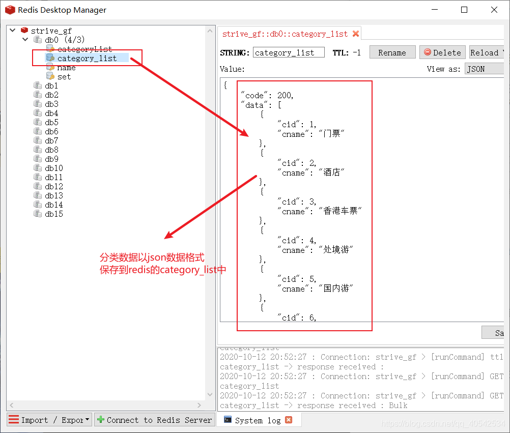Click the db8 database icon
Screen dimensions: 510x433
click(x=38, y=150)
